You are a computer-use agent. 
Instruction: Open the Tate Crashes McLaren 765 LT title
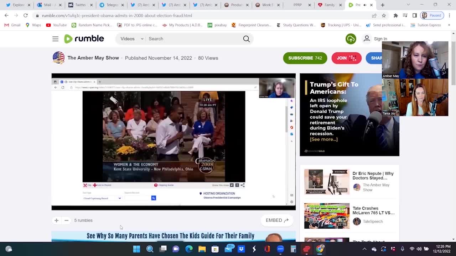click(373, 210)
